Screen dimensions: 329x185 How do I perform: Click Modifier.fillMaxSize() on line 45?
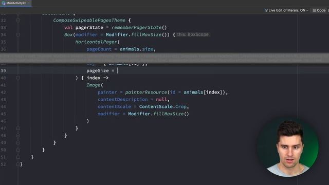tap(158, 114)
